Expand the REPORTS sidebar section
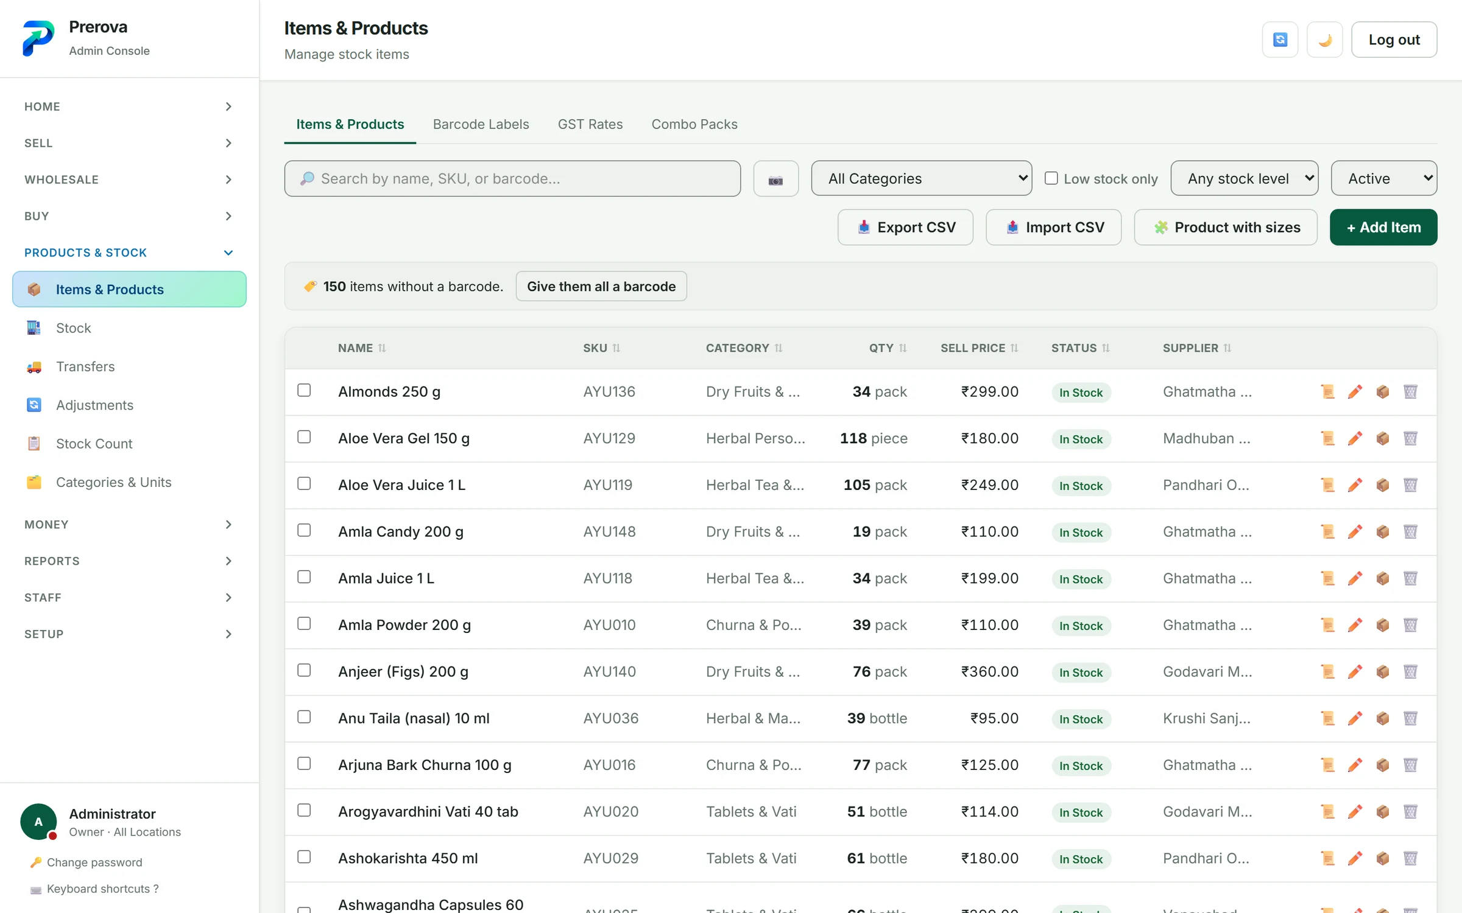Viewport: 1462px width, 913px height. 129,561
